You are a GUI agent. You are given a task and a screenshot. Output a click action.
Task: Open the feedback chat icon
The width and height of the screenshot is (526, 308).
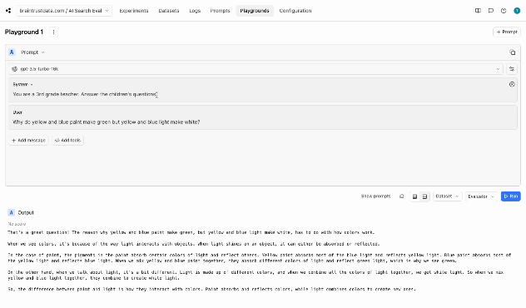click(x=491, y=11)
